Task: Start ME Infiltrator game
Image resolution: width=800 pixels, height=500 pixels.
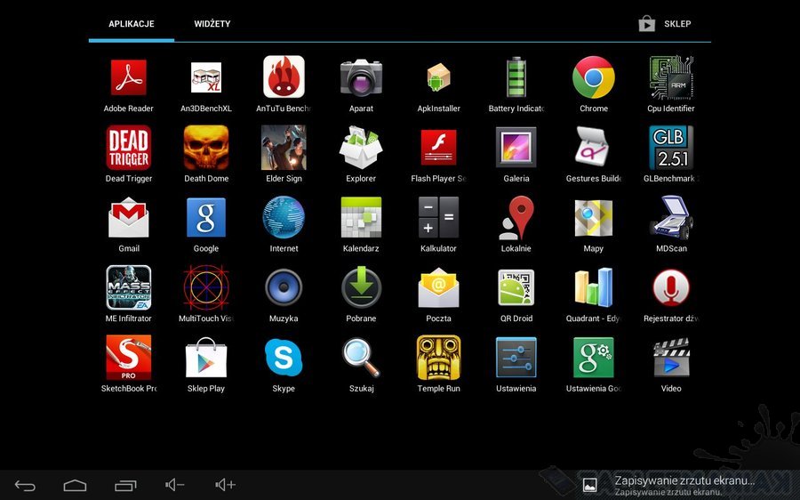Action: [129, 287]
